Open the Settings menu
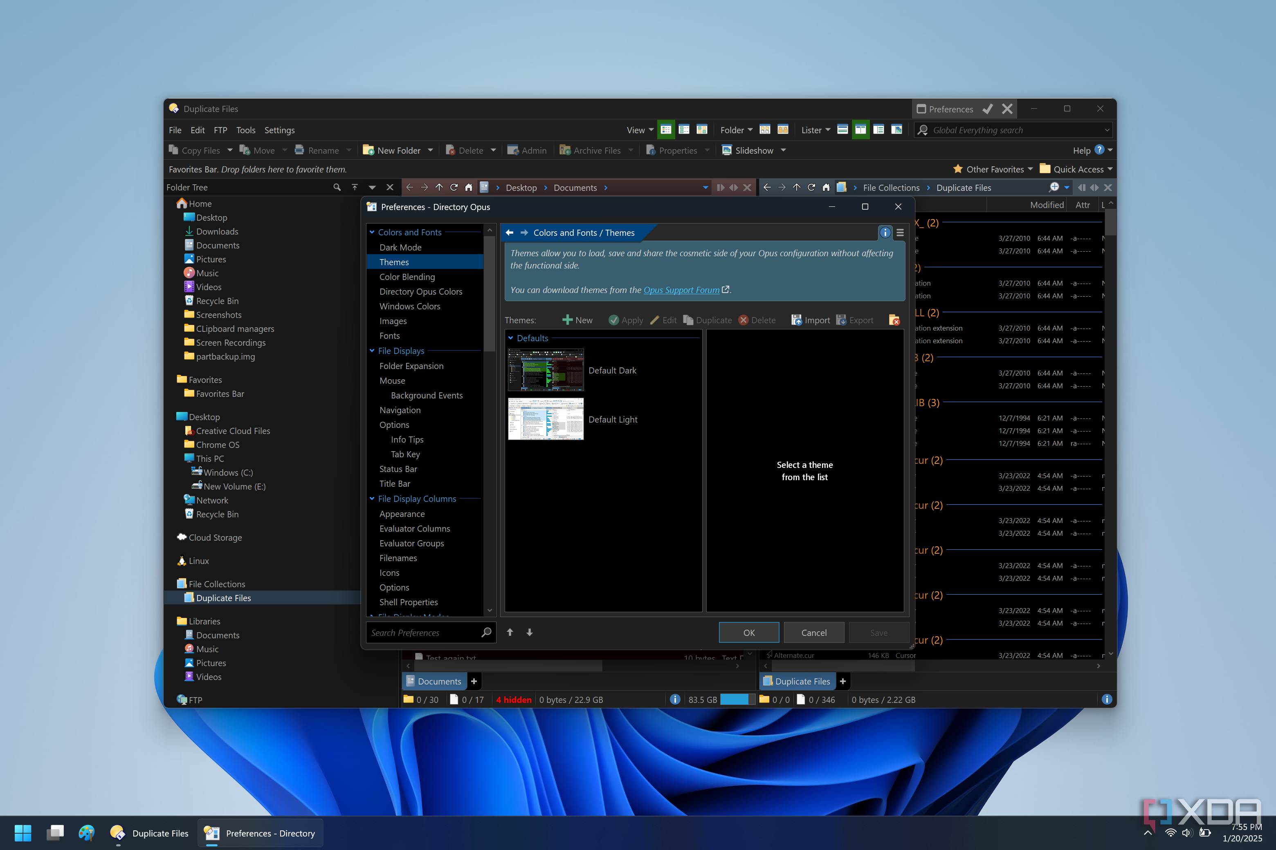The width and height of the screenshot is (1276, 850). (x=279, y=130)
